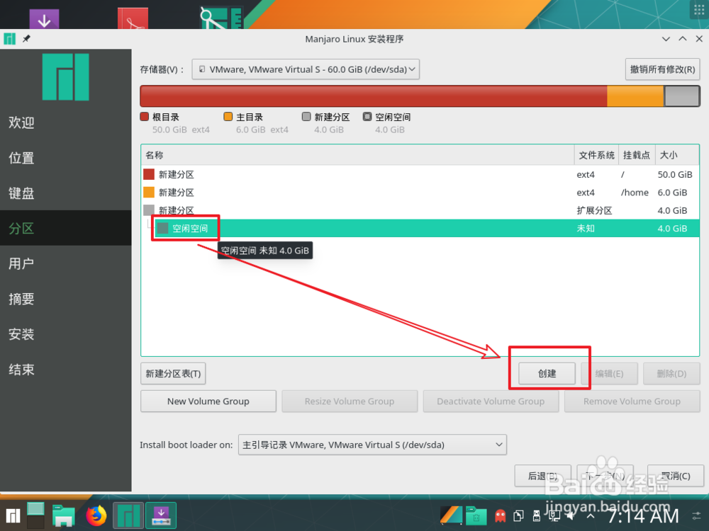
Task: Click the gray free space segment in bar
Action: pos(682,96)
